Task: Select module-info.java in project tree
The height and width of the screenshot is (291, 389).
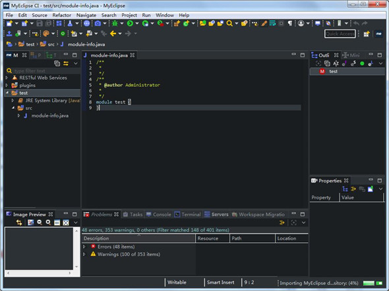Action: pos(49,116)
